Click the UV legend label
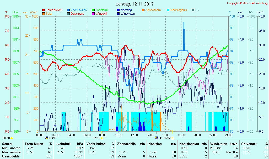Image resolution: width=269 pixels, height=159 pixels. pyautogui.click(x=197, y=10)
